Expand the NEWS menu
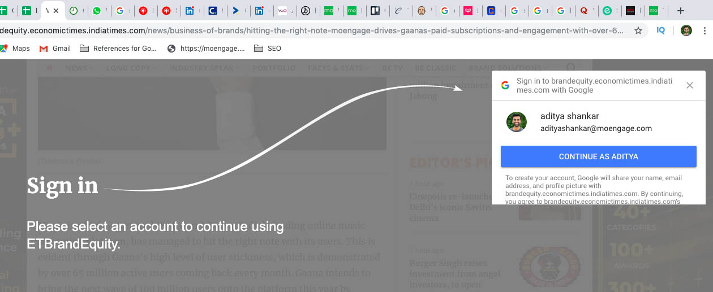This screenshot has width=713, height=292. tap(79, 68)
